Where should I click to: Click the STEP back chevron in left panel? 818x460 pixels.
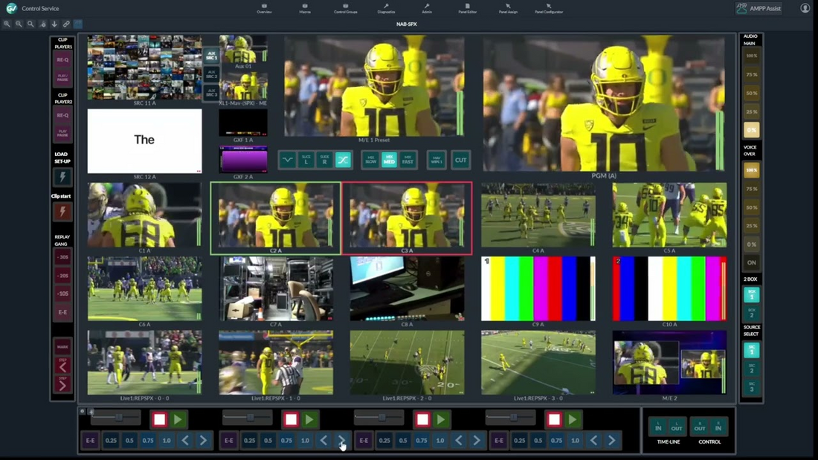pos(62,364)
